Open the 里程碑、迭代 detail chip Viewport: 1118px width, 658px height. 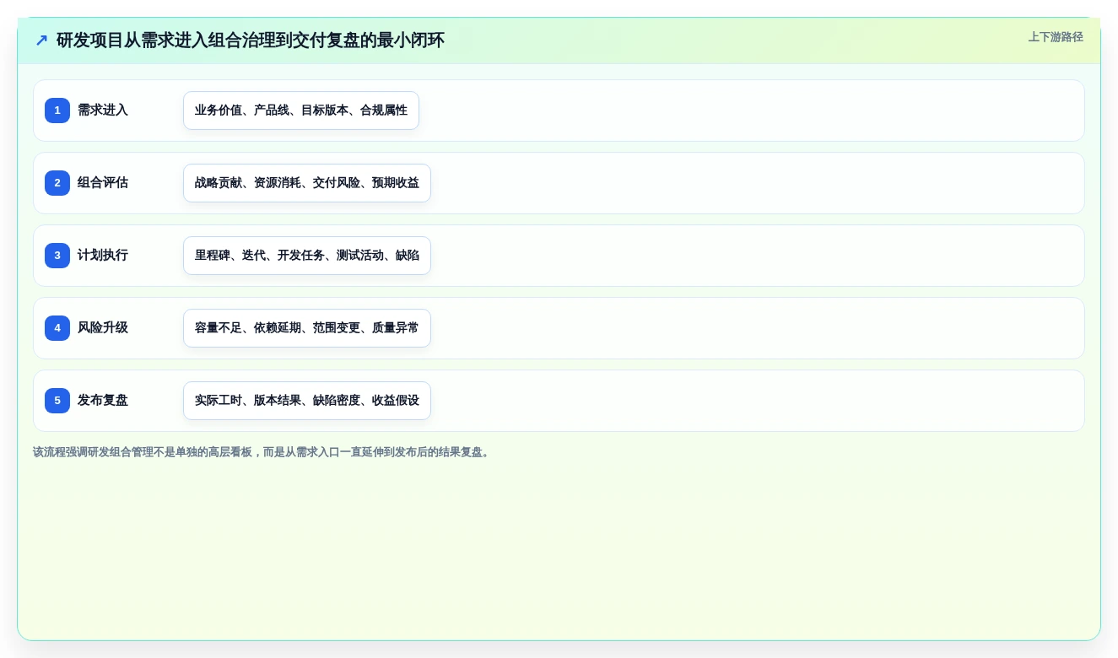[x=307, y=256]
